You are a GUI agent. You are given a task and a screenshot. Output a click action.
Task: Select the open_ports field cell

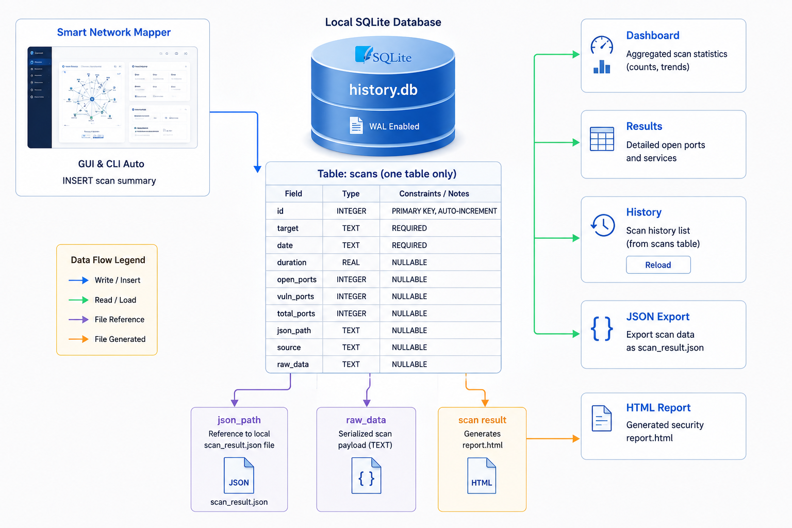coord(294,279)
